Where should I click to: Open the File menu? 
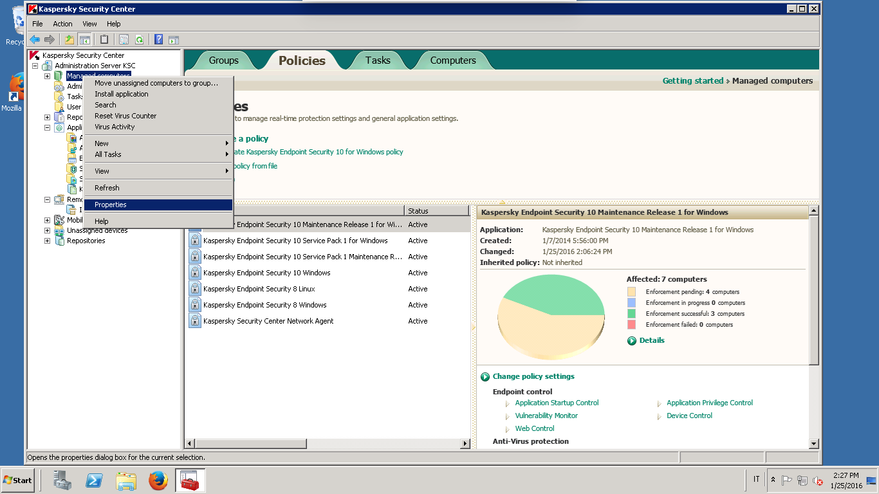click(37, 24)
